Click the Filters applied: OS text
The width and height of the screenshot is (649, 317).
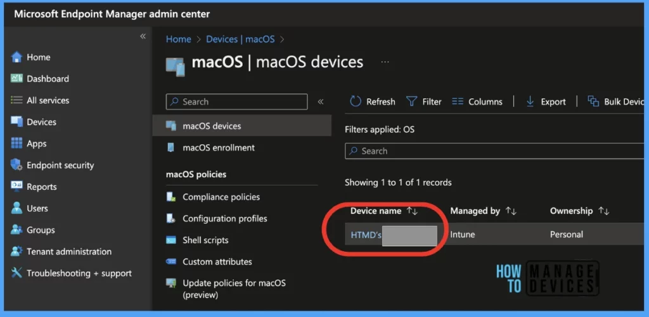point(380,130)
